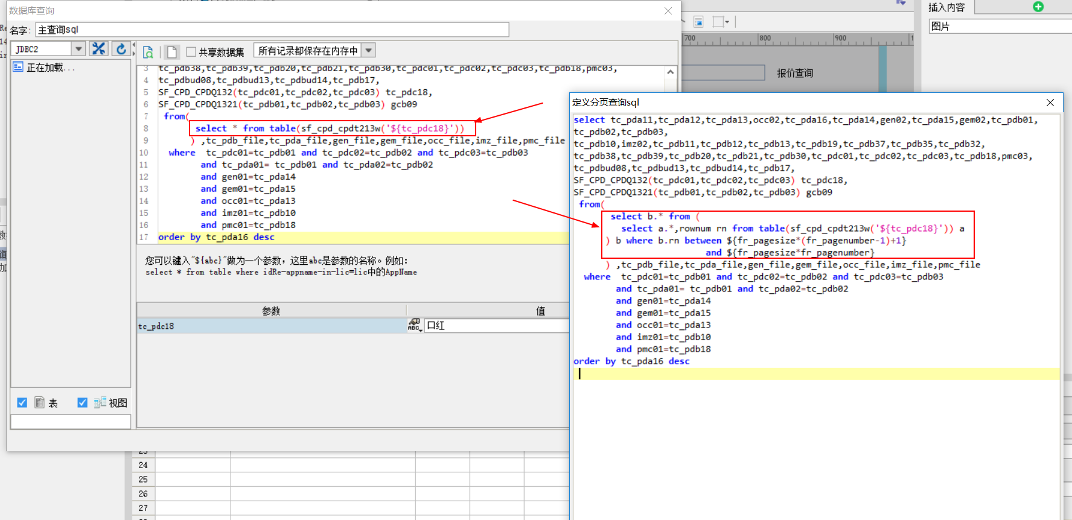Click row header 25 in the designer grid

tap(143, 480)
